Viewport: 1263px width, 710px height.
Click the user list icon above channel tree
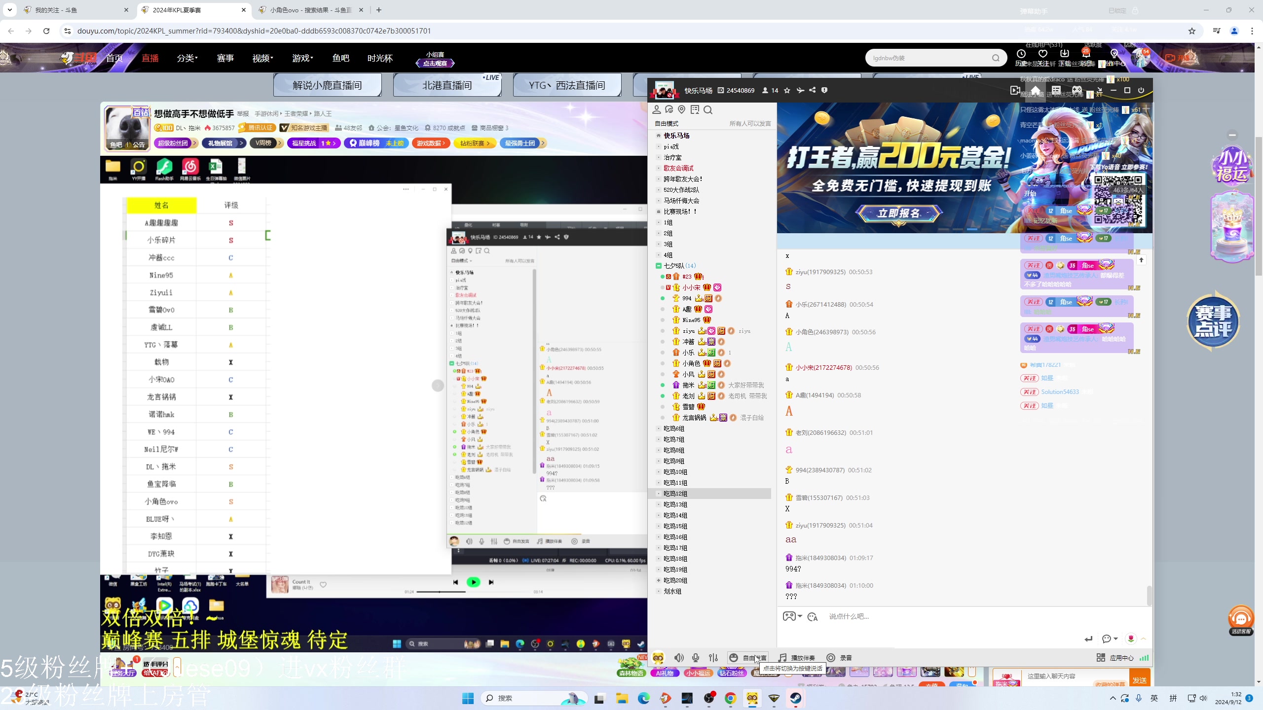[657, 109]
